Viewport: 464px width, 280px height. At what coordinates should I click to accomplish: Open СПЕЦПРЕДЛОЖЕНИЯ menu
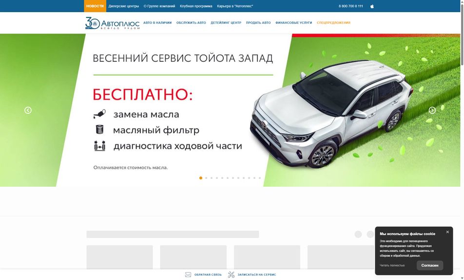point(333,23)
